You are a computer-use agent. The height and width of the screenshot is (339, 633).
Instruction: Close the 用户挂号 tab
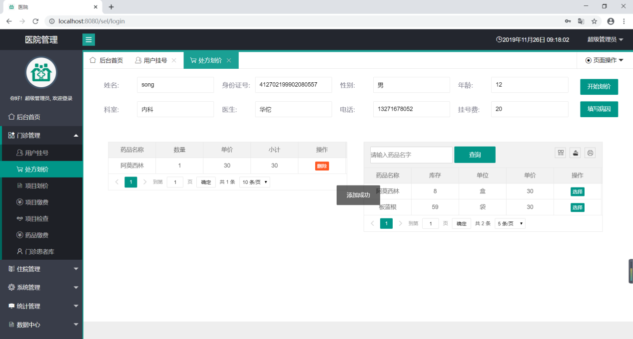(174, 60)
